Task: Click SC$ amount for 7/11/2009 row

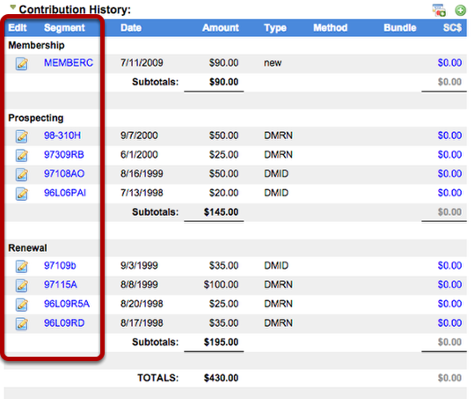Action: (449, 63)
